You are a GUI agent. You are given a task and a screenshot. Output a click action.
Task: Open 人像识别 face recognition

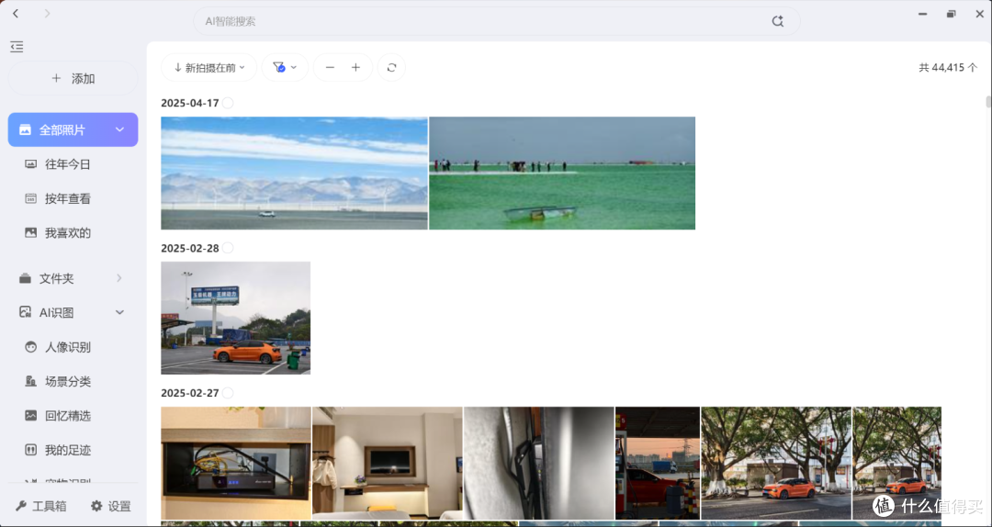click(73, 347)
